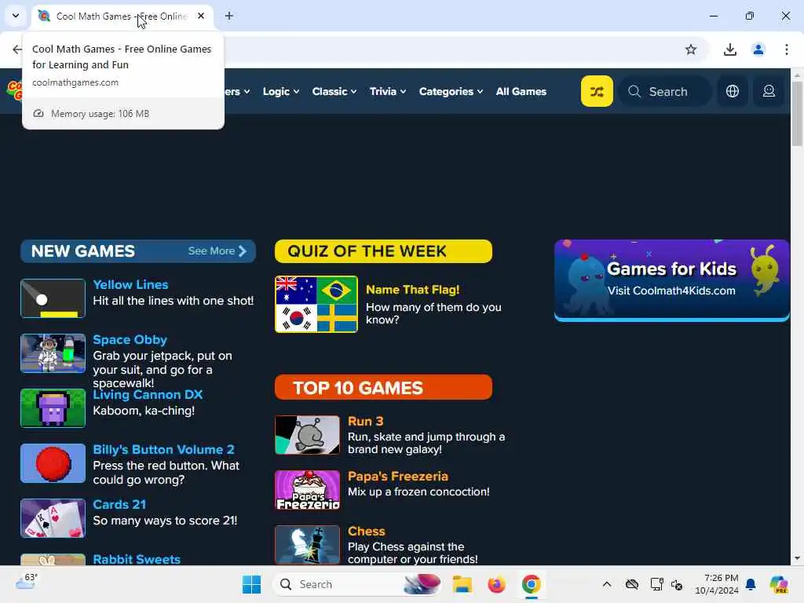Click the Chrome taskbar icon
Viewport: 804px width, 603px height.
tap(532, 584)
